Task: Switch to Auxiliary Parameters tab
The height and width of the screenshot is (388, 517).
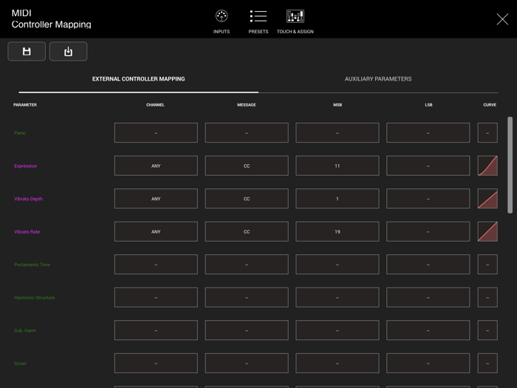Action: coord(378,79)
